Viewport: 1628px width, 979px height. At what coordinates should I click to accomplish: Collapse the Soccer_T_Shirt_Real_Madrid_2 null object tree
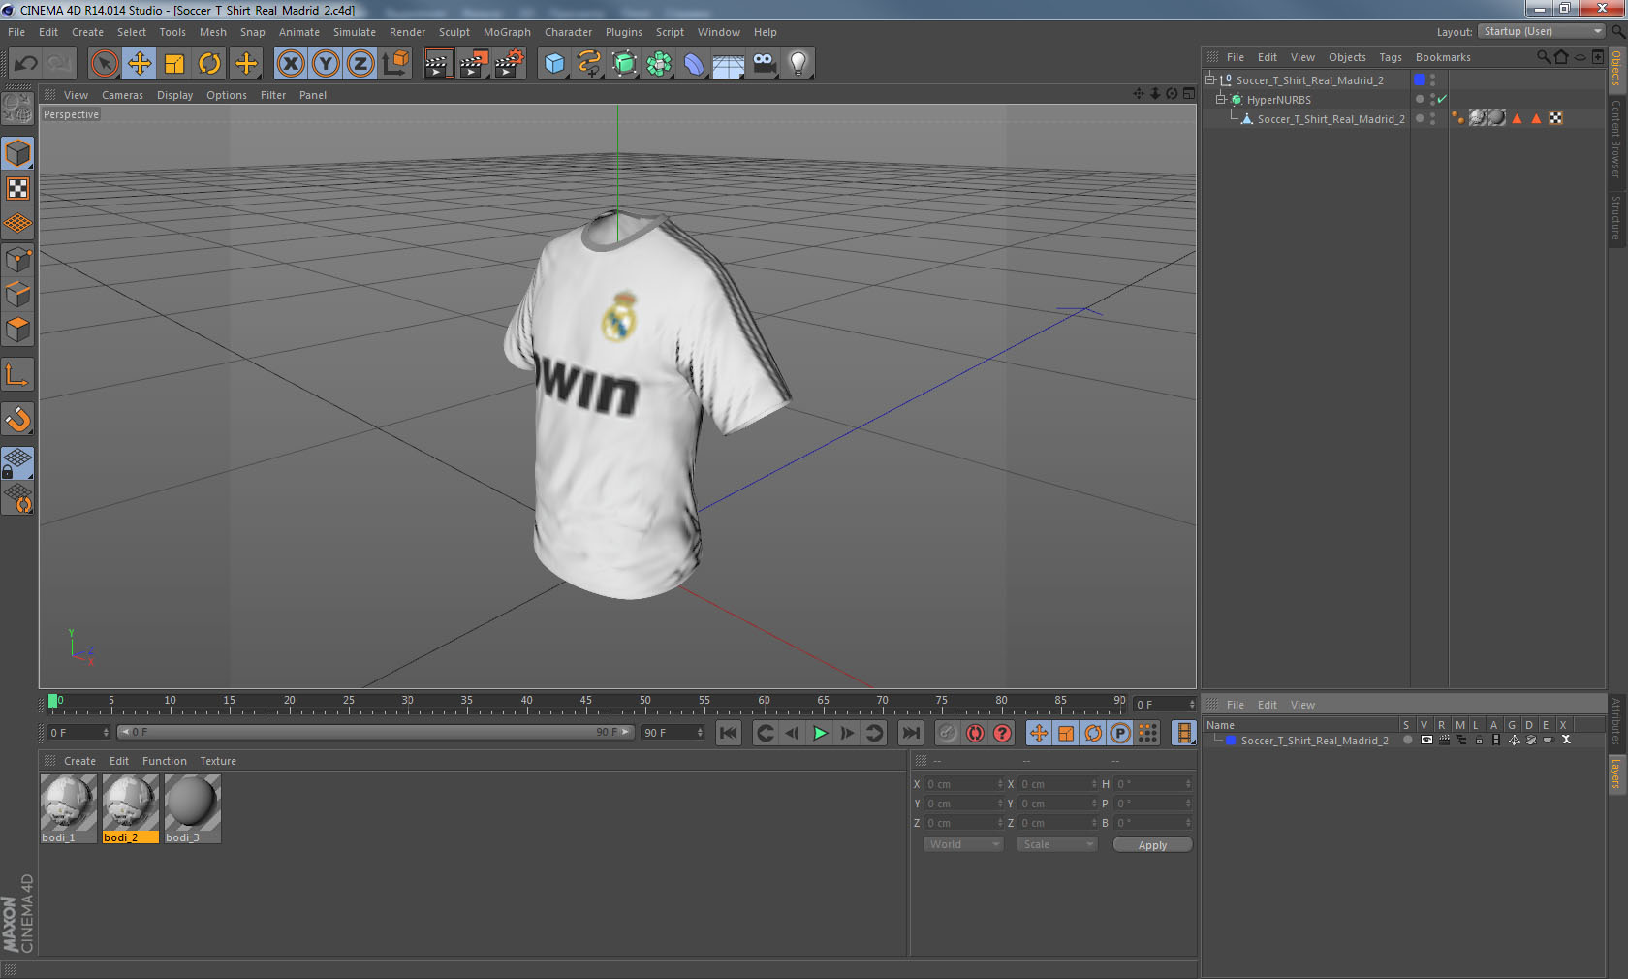[x=1210, y=80]
